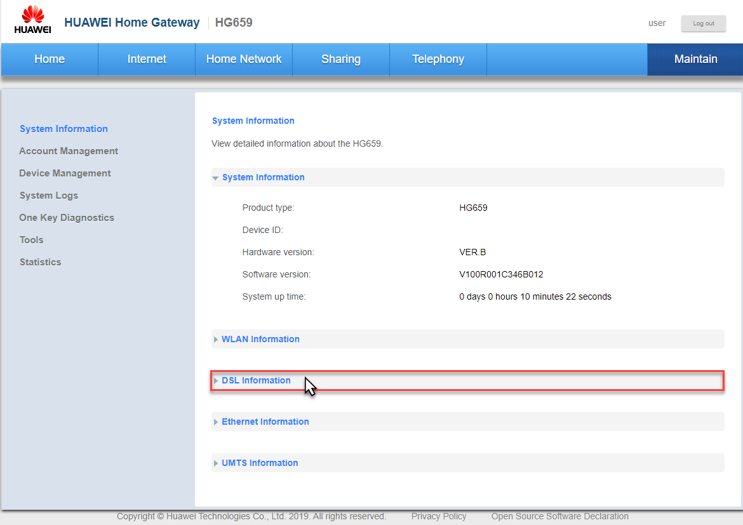This screenshot has width=743, height=525.
Task: Open the Open Source Software Declaration
Action: (x=559, y=517)
